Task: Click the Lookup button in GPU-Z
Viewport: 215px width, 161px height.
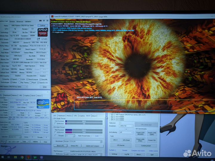Action: coord(43,25)
